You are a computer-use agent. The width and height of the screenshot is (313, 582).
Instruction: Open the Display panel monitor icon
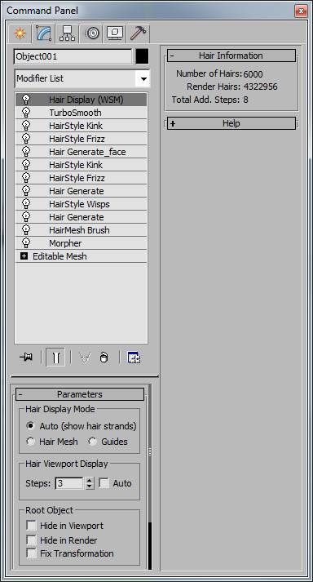pos(115,33)
